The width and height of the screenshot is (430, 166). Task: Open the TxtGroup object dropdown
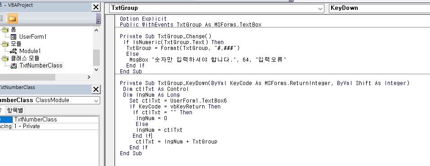[217, 8]
